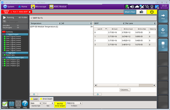Open the Per Lane dropdown

click(140, 23)
